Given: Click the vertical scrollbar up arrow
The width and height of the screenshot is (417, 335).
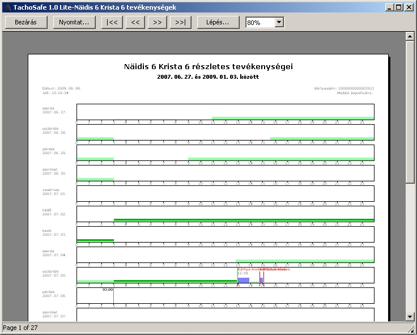Looking at the screenshot, I should tap(410, 36).
